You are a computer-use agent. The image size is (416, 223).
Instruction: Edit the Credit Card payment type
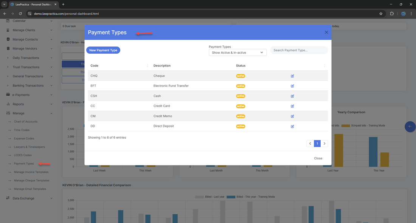click(x=292, y=106)
